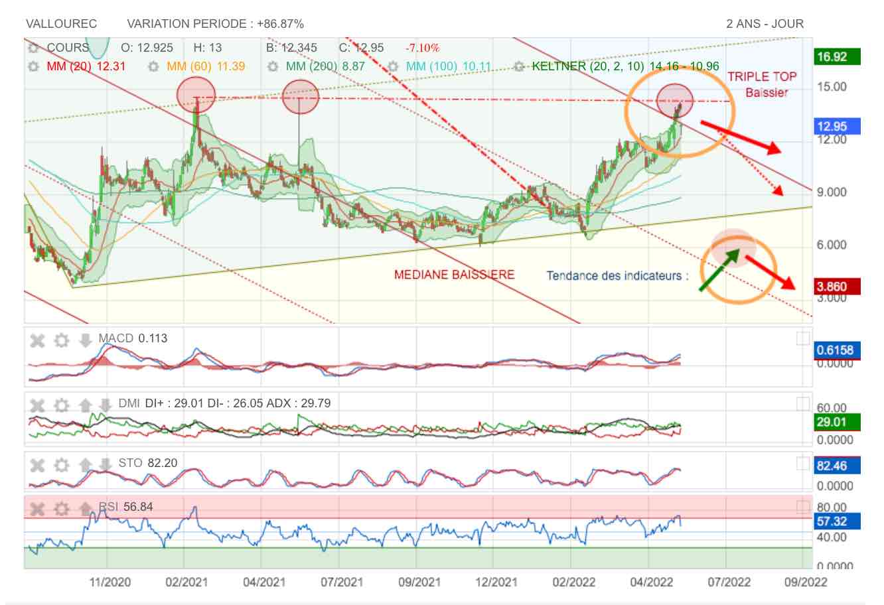Select the MM (20) 12.31 legend label
This screenshot has height=605, width=884.
pyautogui.click(x=86, y=66)
